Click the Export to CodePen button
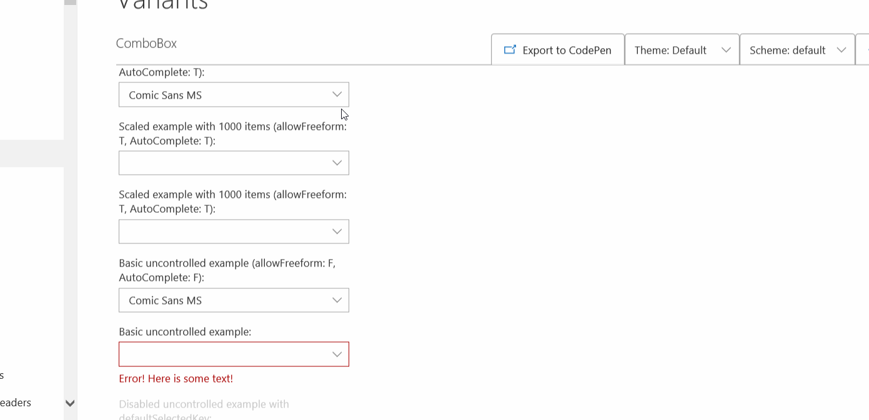This screenshot has height=420, width=869. point(558,49)
